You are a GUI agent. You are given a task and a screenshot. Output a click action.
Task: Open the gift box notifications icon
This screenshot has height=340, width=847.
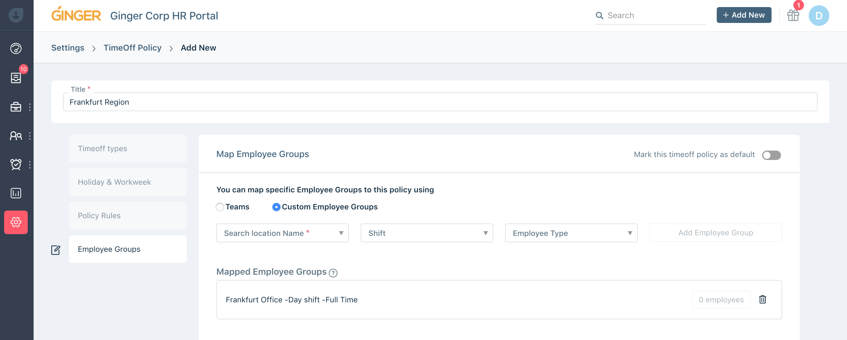pos(793,15)
